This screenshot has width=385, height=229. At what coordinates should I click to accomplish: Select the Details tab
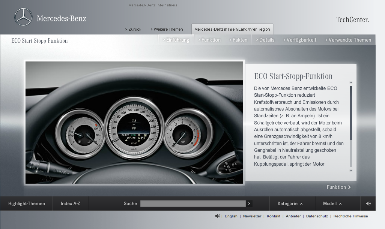point(265,40)
